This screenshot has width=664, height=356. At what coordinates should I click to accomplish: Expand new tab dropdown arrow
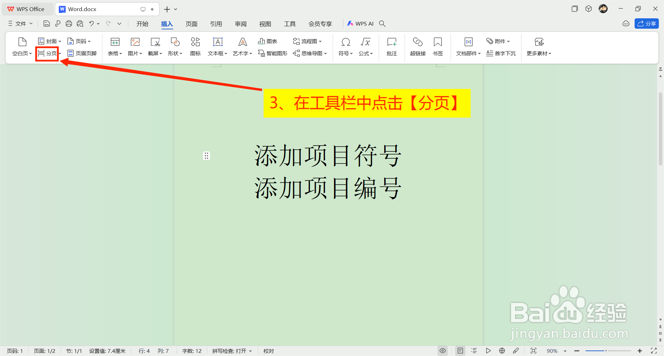pyautogui.click(x=176, y=9)
